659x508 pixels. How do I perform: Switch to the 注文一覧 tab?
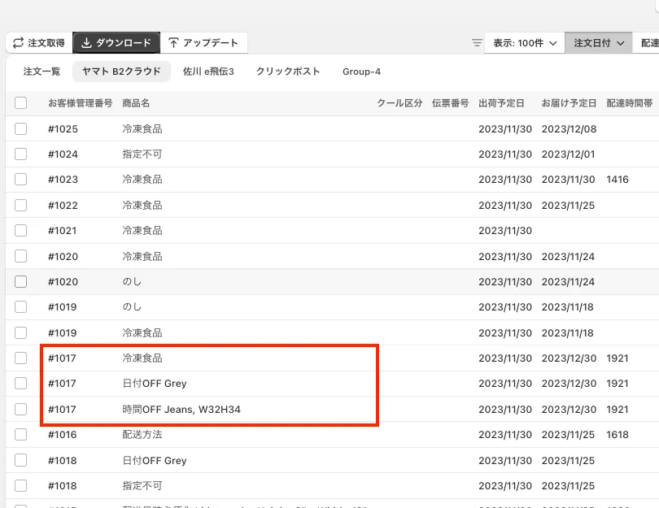click(41, 72)
